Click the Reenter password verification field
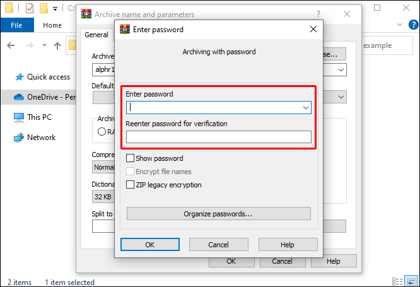Image resolution: width=420 pixels, height=287 pixels. [x=218, y=137]
